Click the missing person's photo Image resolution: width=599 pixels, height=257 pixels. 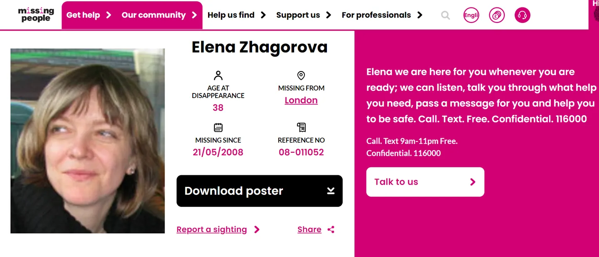[88, 141]
